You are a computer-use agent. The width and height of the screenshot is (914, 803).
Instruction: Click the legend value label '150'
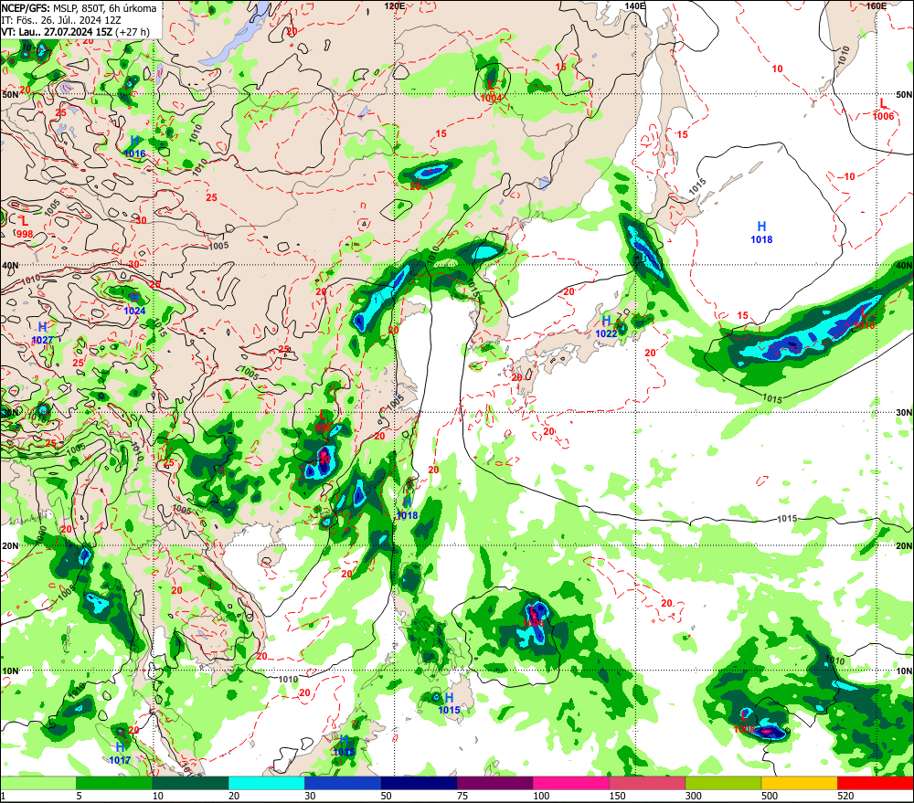[x=617, y=796]
